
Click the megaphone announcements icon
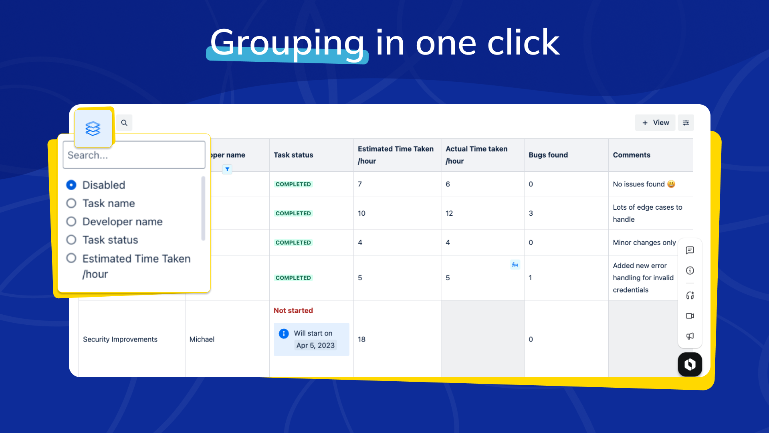click(690, 336)
